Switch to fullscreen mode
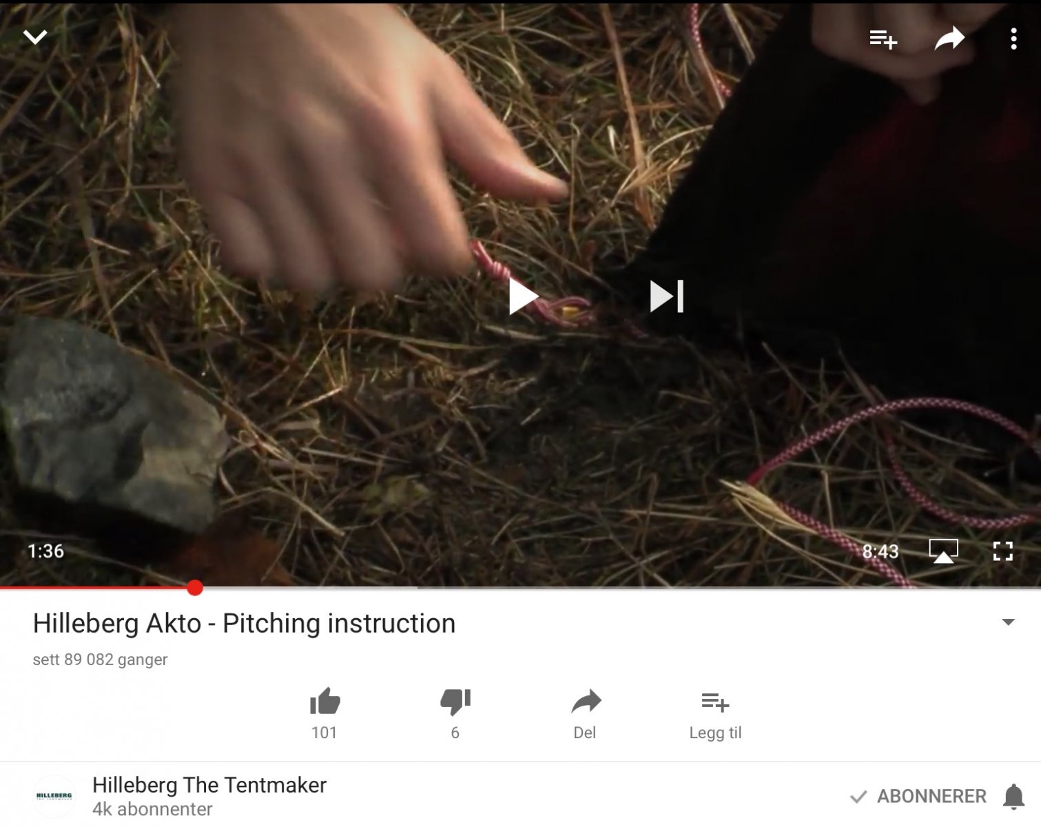The image size is (1041, 827). [x=1003, y=551]
